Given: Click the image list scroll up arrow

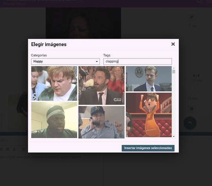Looking at the screenshot, I should pos(174,68).
